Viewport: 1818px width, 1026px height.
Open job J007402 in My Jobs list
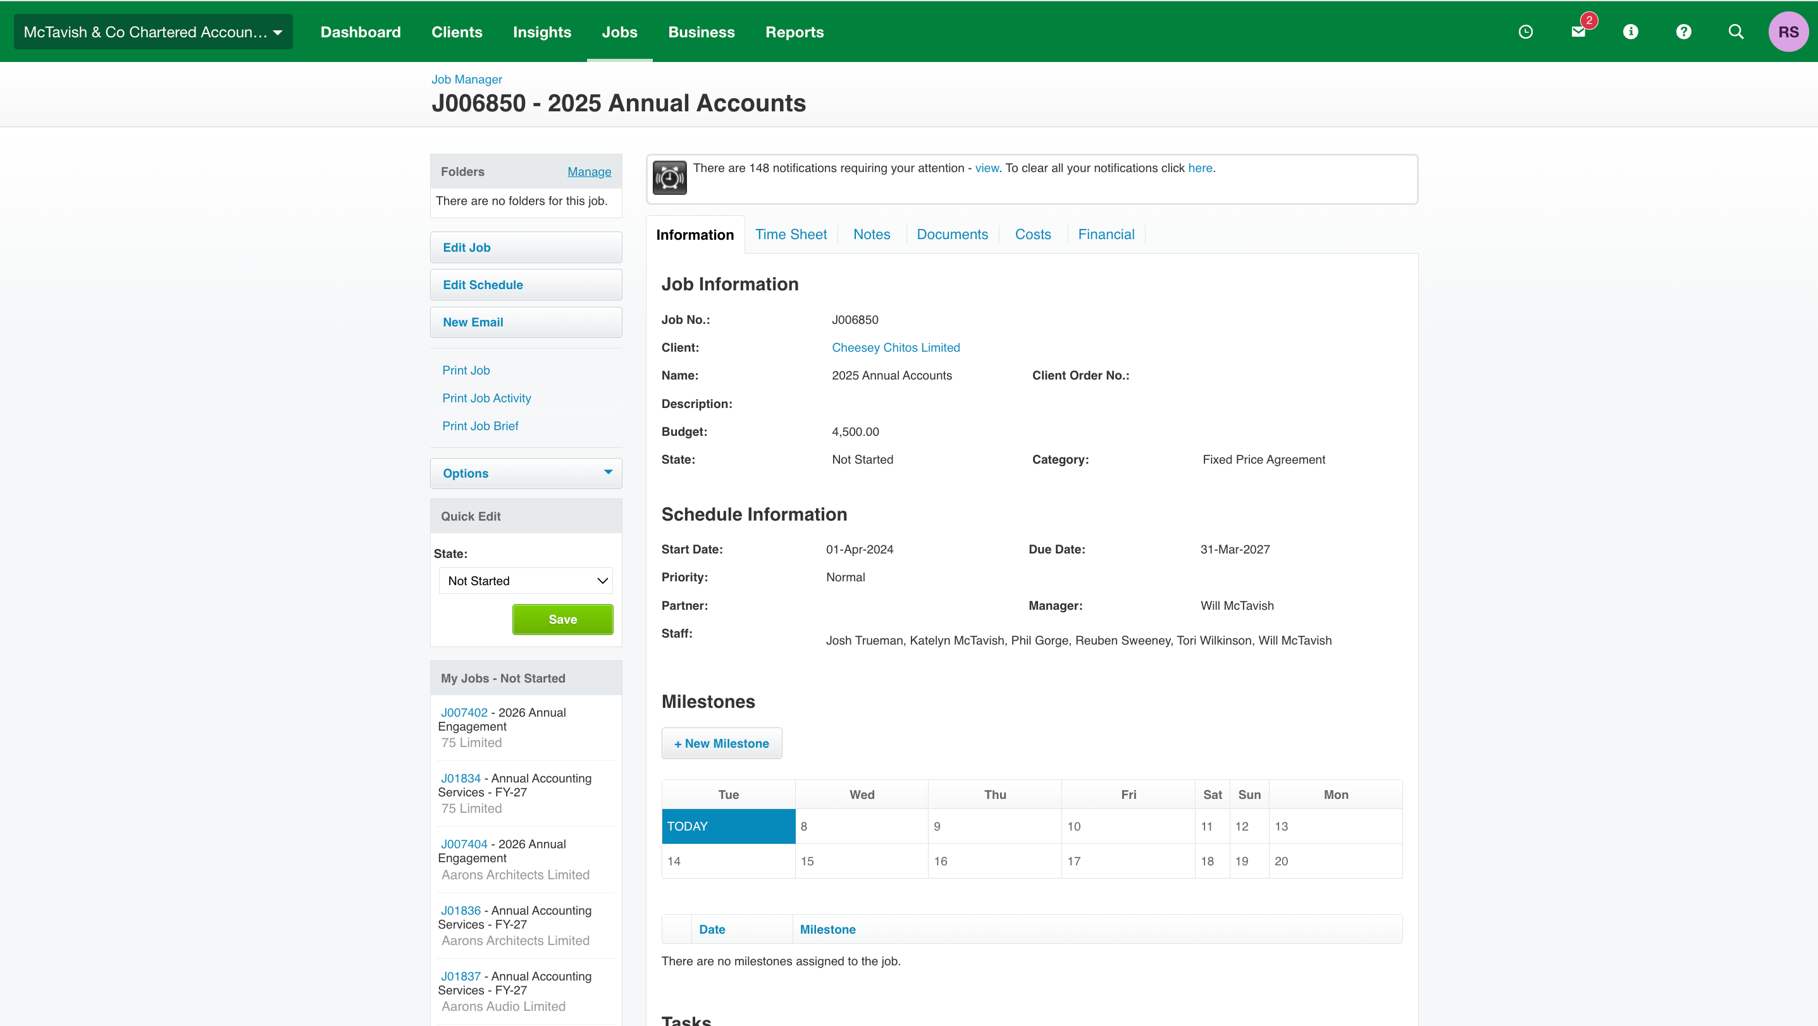tap(464, 713)
